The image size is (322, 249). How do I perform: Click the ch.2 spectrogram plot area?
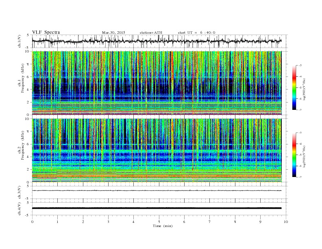coord(157,151)
